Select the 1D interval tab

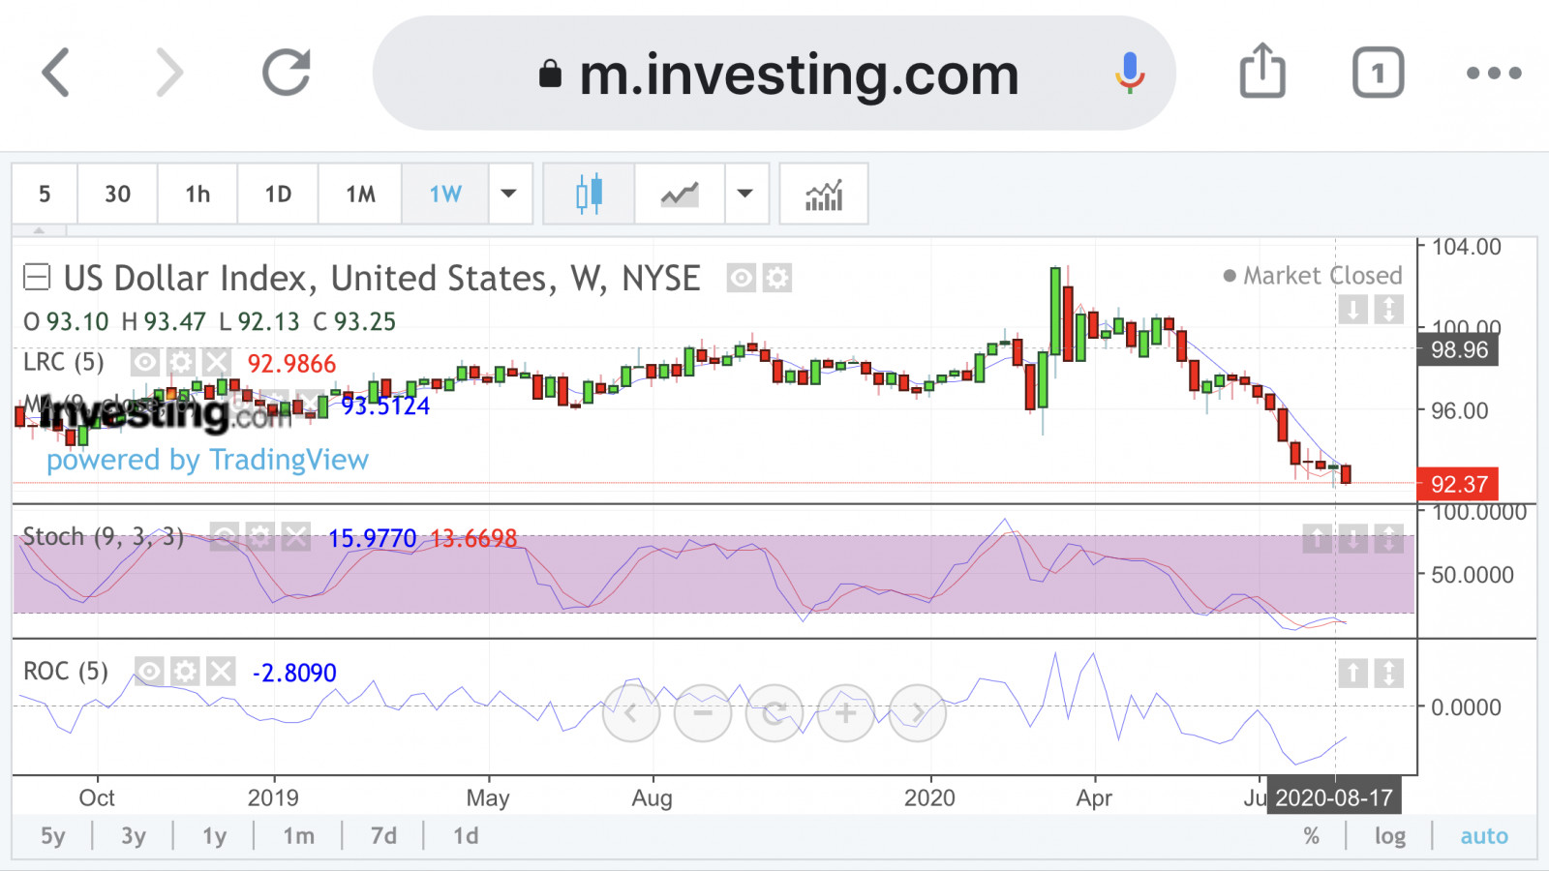(278, 195)
